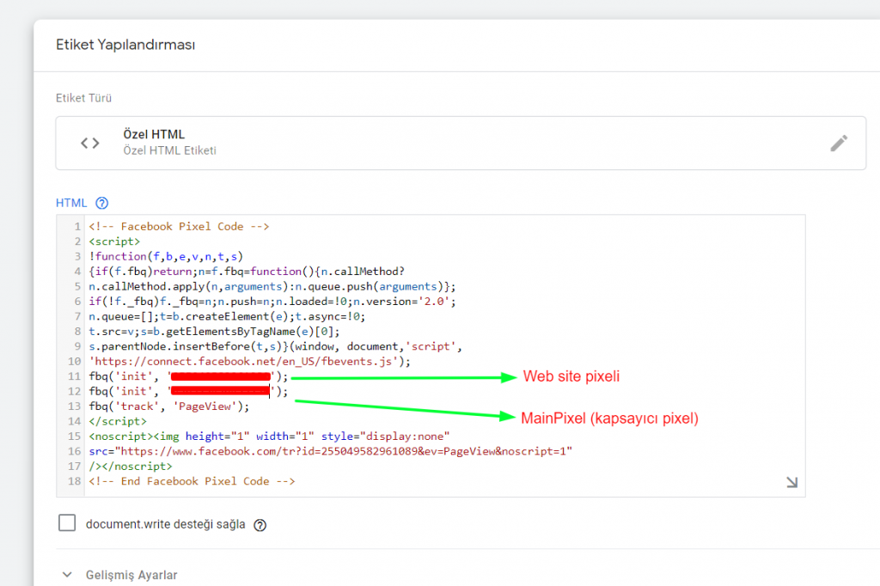
Task: Click the line containing n.version='2.0'
Action: 272,302
